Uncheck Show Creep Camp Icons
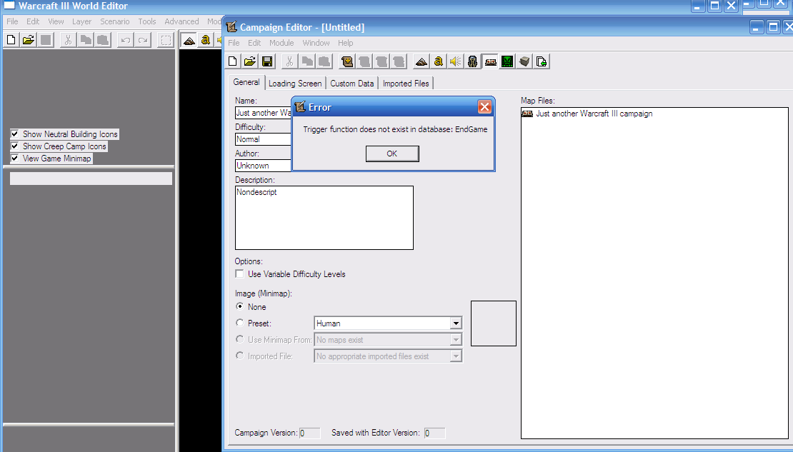Viewport: 793px width, 452px height. (15, 146)
